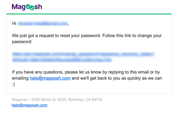
Task: Click the first green checkmark in the logo
Action: [x=28, y=7]
